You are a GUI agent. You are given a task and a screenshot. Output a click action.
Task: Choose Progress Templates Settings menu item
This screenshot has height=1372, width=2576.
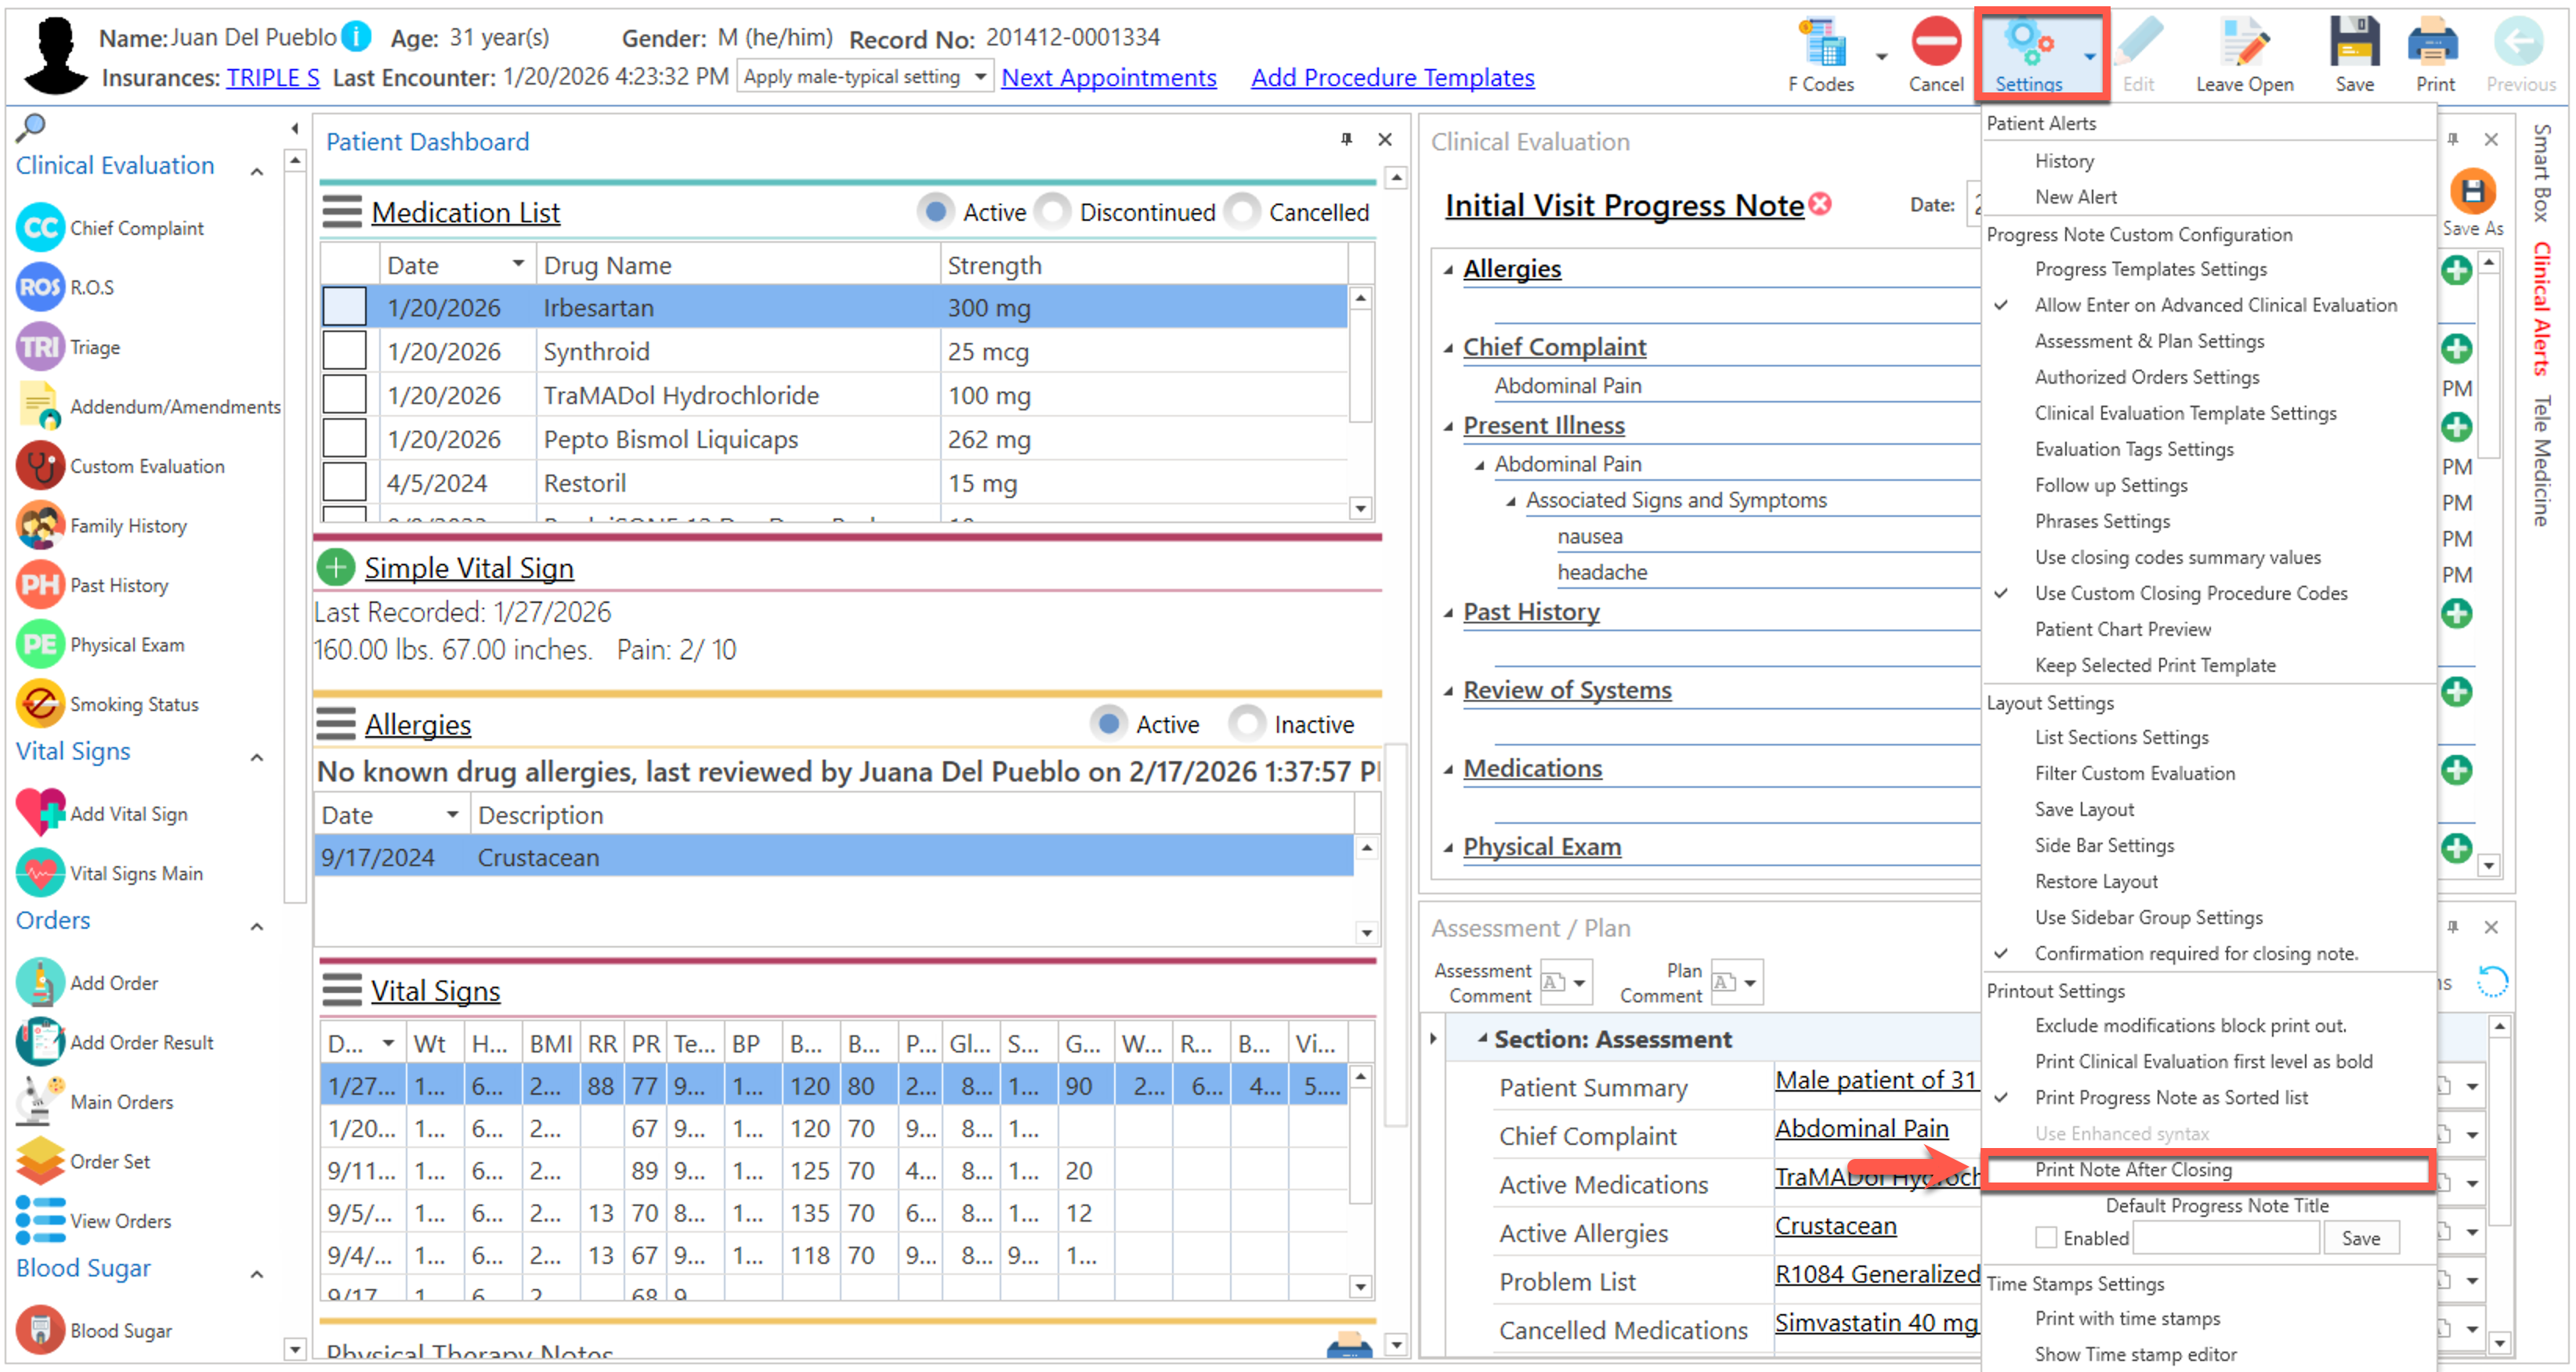point(2150,269)
